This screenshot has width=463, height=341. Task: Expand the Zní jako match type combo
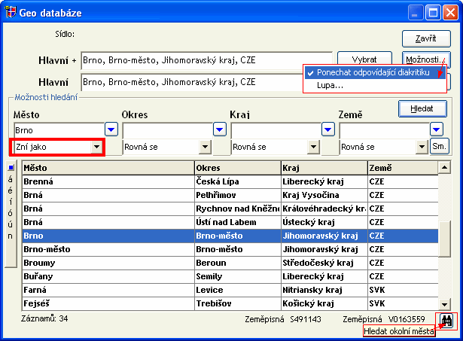96,147
